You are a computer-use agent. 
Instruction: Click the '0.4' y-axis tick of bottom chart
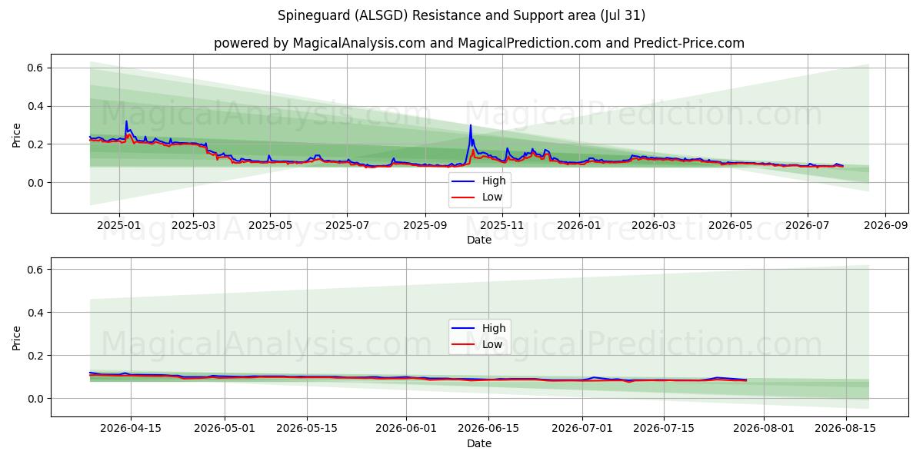[x=37, y=313]
